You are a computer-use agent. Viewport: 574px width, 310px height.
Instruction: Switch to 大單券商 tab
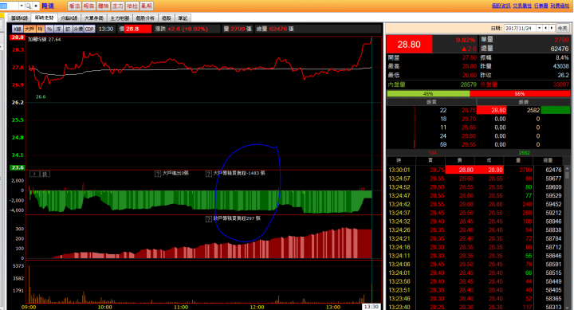94,18
